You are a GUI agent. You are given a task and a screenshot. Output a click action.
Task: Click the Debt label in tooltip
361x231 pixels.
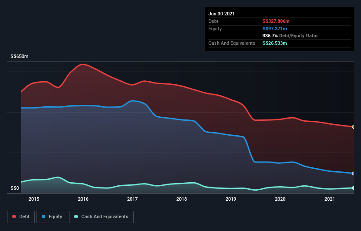(213, 21)
